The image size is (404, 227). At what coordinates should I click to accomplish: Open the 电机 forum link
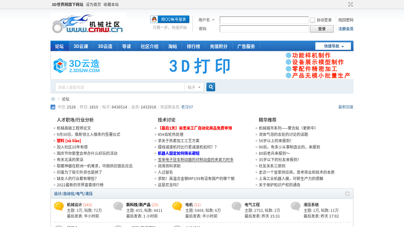coord(189,205)
